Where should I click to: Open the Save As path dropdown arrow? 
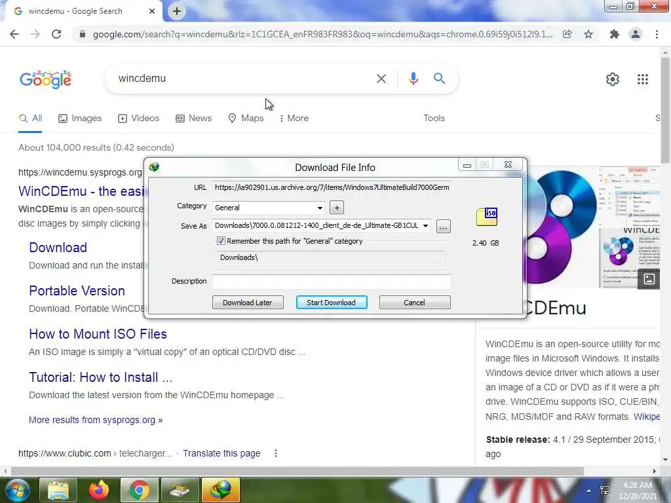(425, 226)
